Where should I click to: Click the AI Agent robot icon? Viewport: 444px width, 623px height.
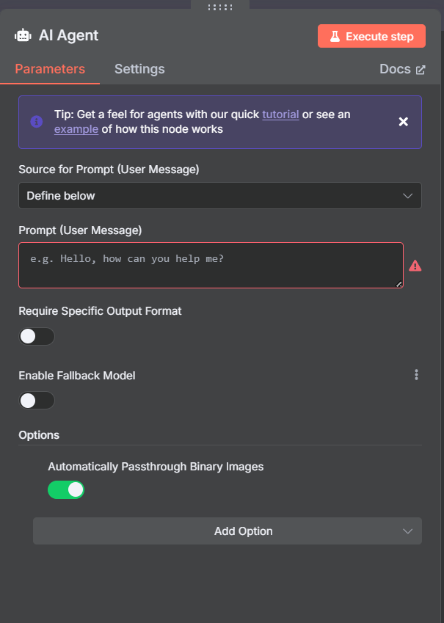(23, 35)
